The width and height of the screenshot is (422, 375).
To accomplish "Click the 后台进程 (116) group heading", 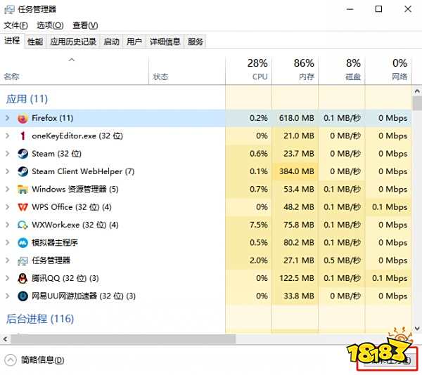I will (40, 319).
